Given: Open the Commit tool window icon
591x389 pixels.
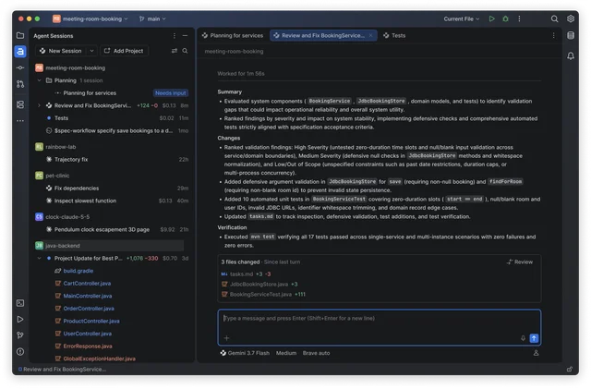Looking at the screenshot, I should click(x=20, y=68).
